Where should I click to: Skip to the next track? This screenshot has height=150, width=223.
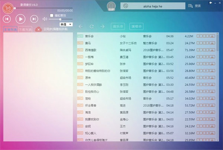coord(34,19)
